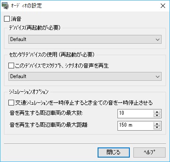Click the max vehicles field showing 10

pyautogui.click(x=136, y=113)
